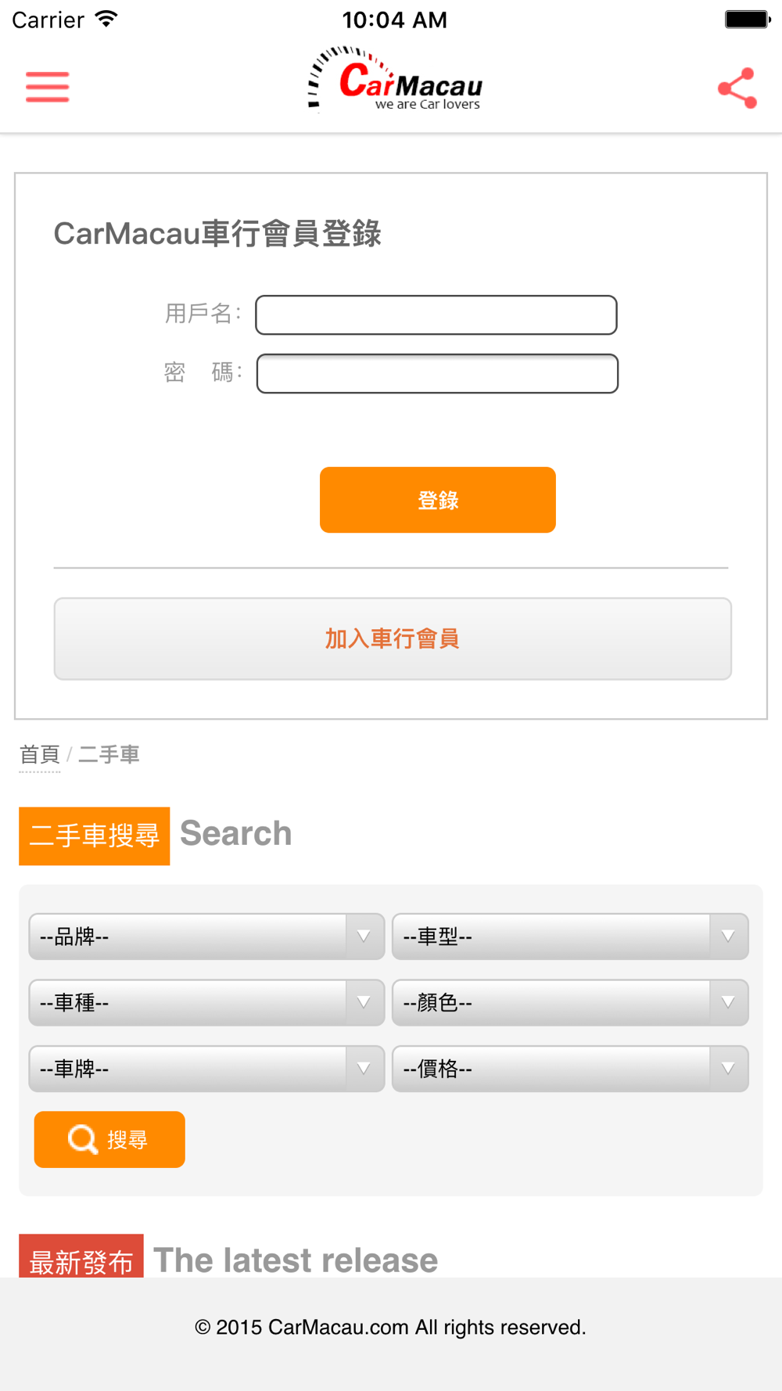Open the hamburger menu icon
The height and width of the screenshot is (1391, 782).
tap(48, 87)
